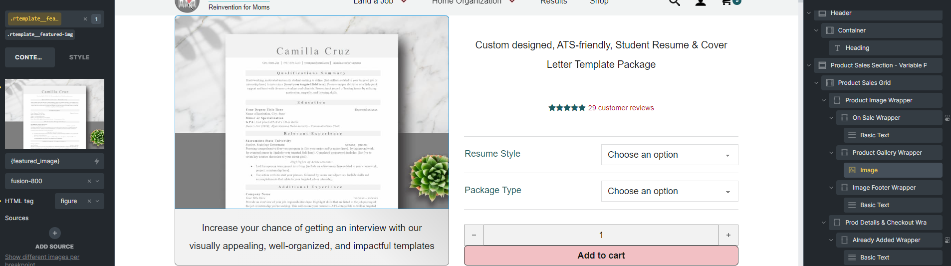The image size is (951, 266).
Task: Click the Product Sales Section element icon
Action: 822,65
